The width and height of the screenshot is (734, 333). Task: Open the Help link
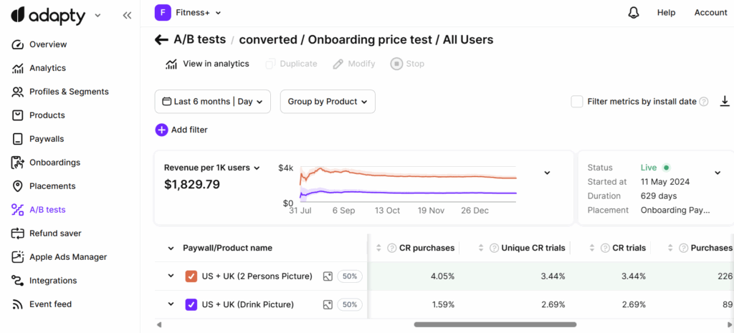pos(666,13)
